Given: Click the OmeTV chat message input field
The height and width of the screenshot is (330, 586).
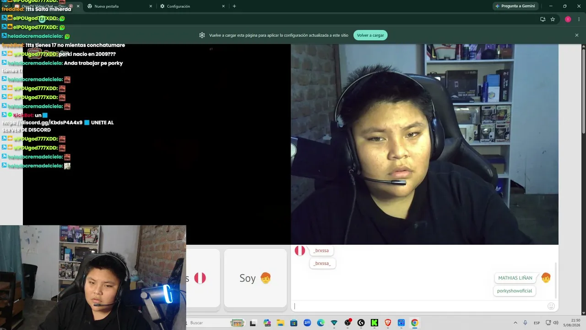Looking at the screenshot, I should click(420, 306).
